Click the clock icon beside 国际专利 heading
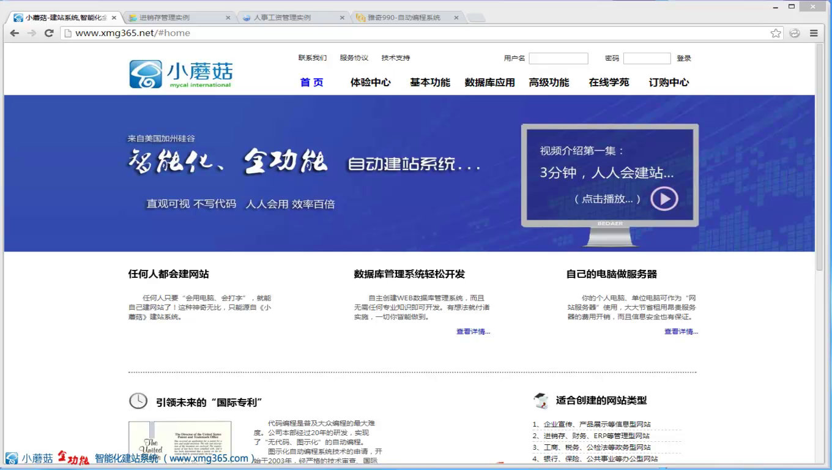This screenshot has height=470, width=832. pos(138,401)
